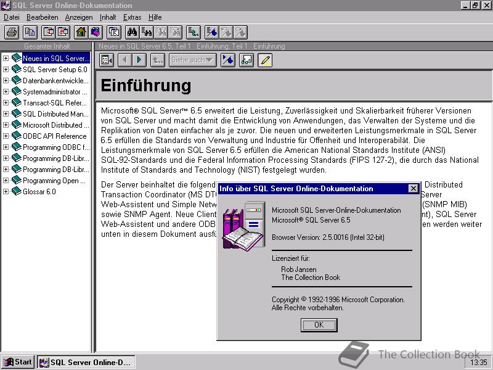Open the Extras menu
This screenshot has height=370, width=493.
click(x=132, y=17)
